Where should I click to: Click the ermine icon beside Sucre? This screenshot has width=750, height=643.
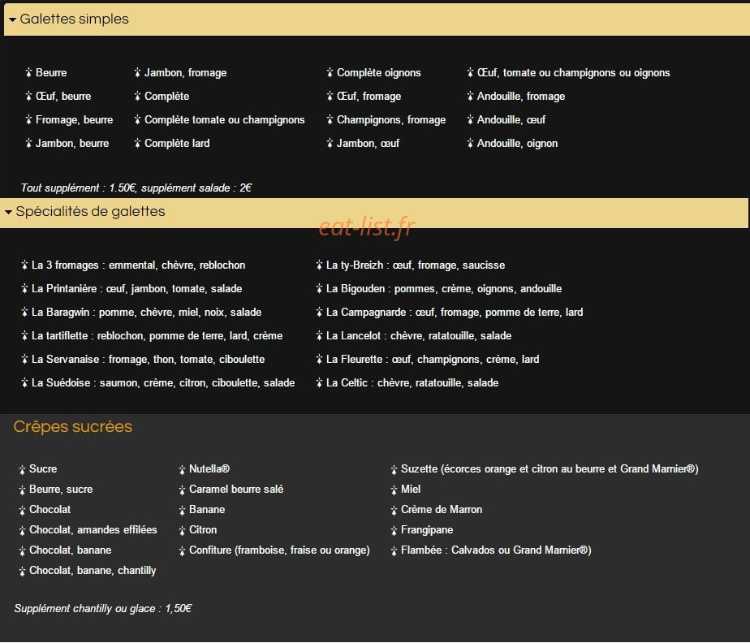(x=22, y=469)
